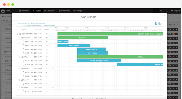Click the 18 Oct date header in timeline

click(87, 28)
